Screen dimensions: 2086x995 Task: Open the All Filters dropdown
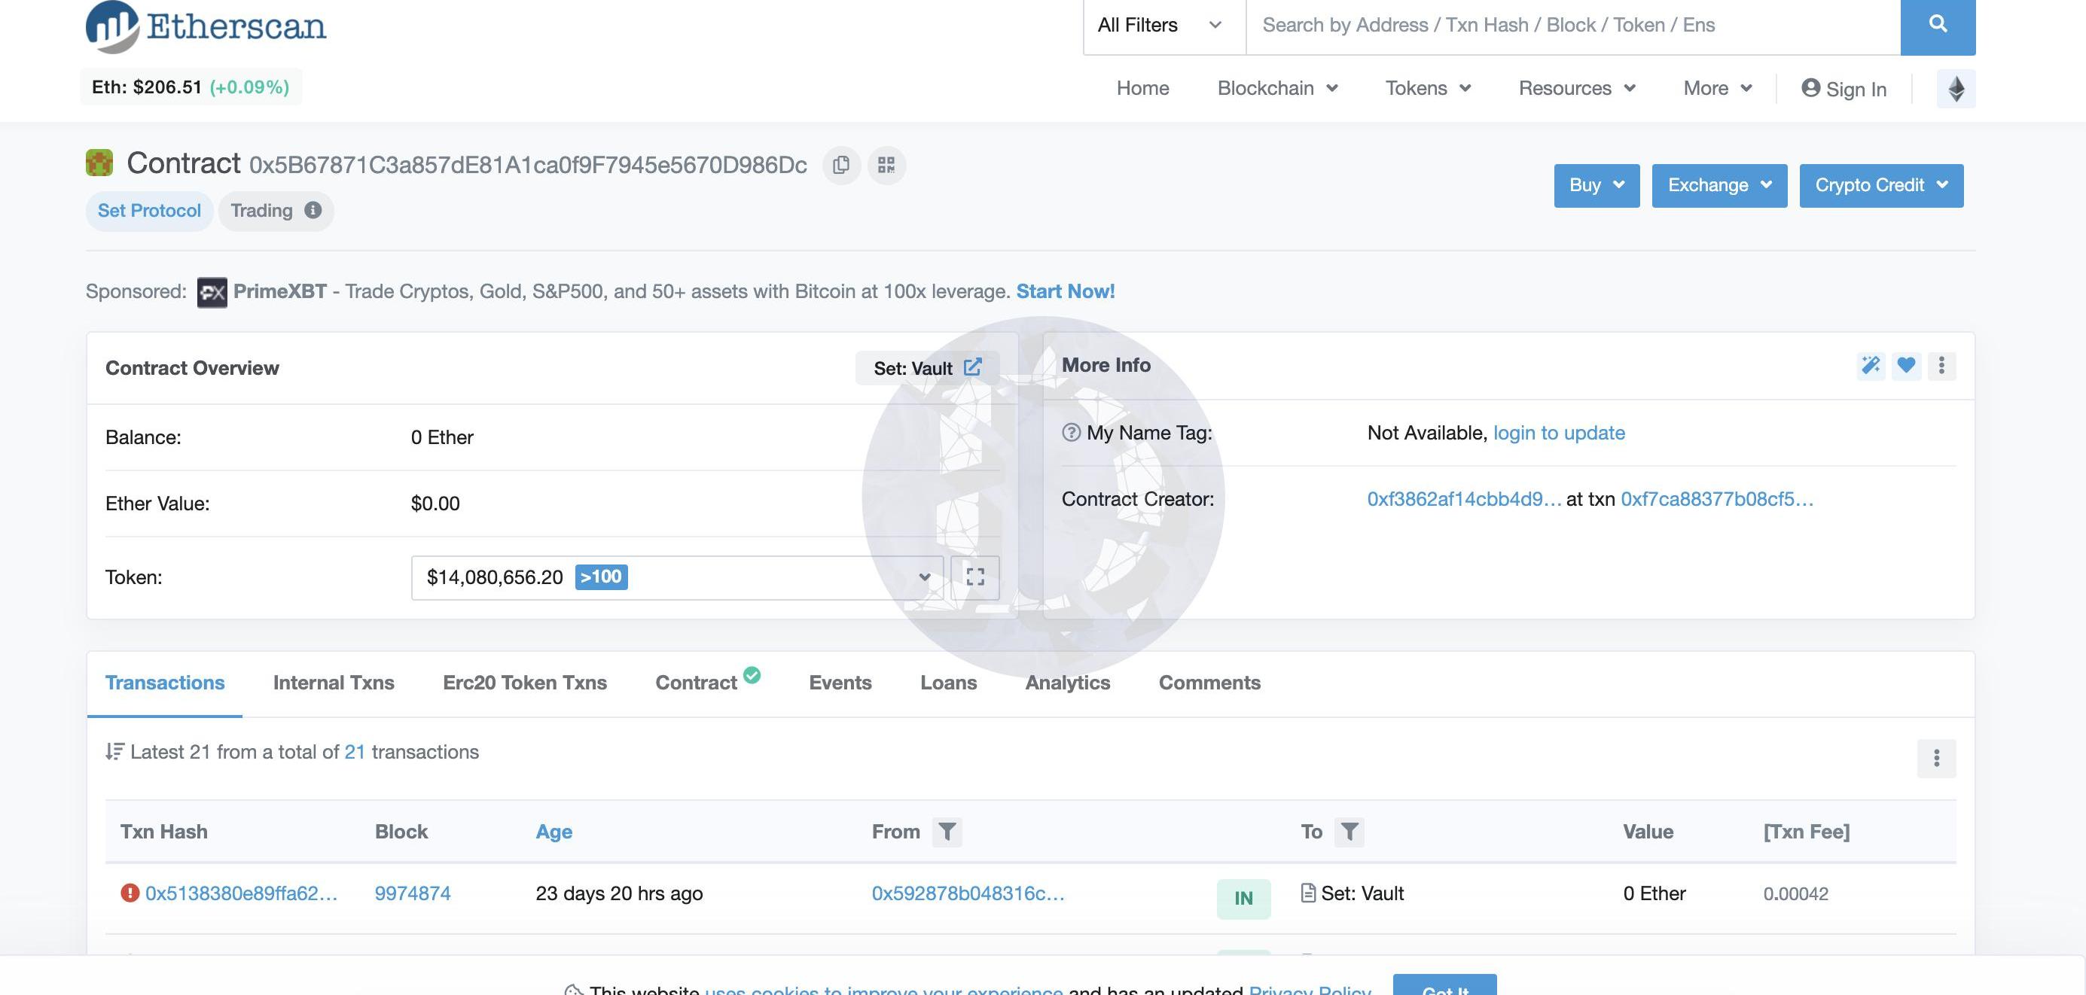[1163, 25]
